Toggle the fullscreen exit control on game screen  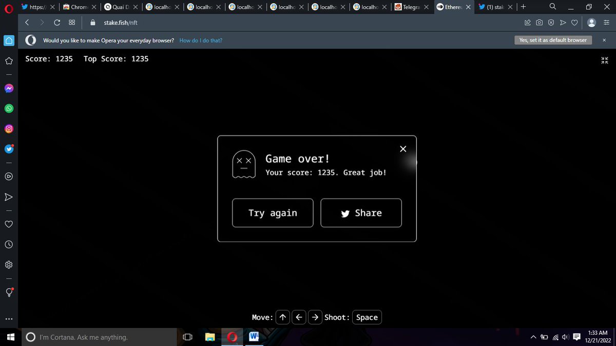pos(604,60)
